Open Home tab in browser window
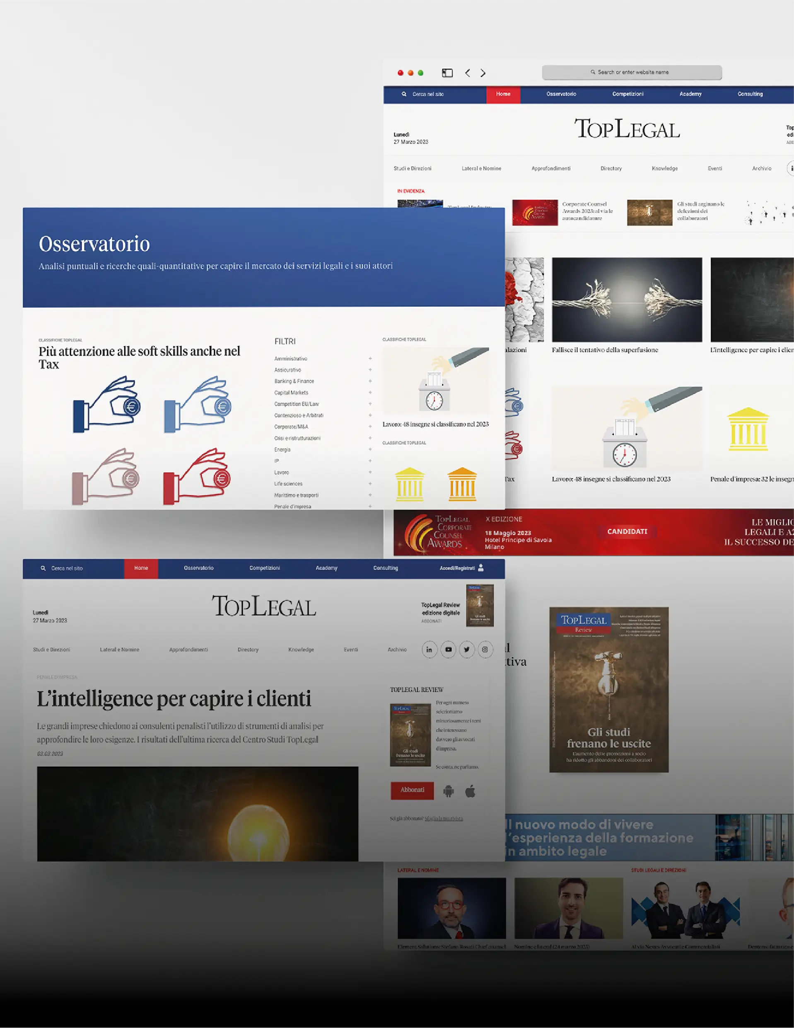 (503, 94)
